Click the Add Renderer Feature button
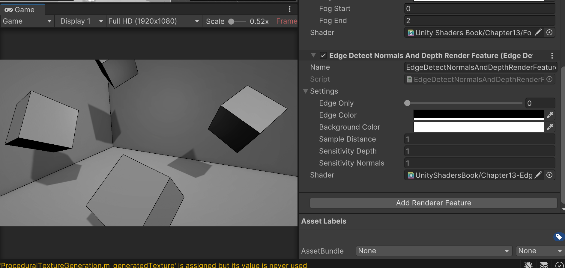565x268 pixels. click(433, 203)
